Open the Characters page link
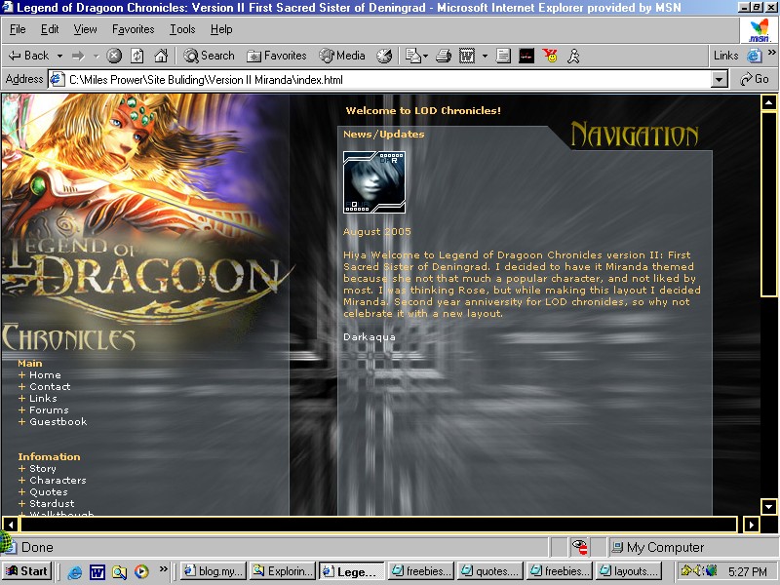 coord(58,480)
